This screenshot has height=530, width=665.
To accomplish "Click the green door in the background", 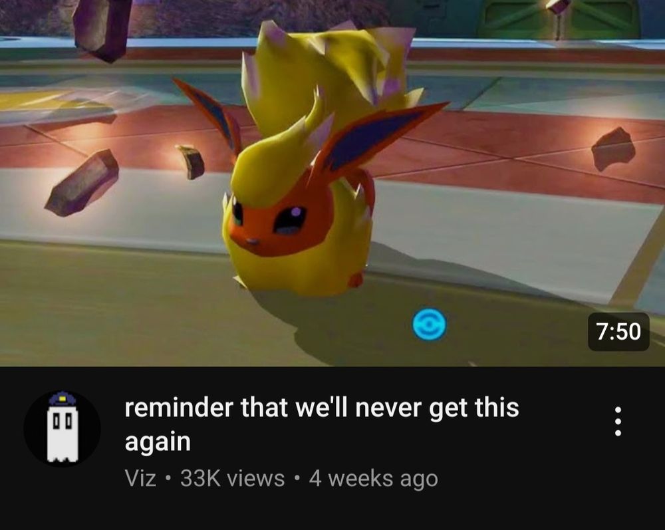I will point(560,19).
